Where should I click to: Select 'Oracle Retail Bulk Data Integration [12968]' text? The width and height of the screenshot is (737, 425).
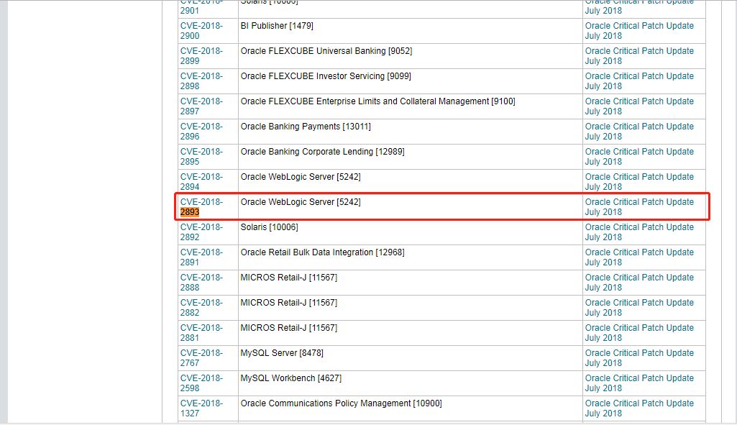click(x=322, y=252)
